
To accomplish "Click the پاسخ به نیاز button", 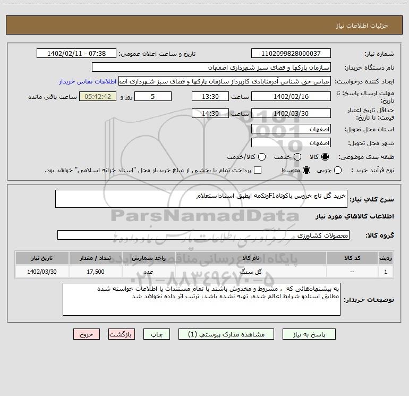I will point(309,334).
